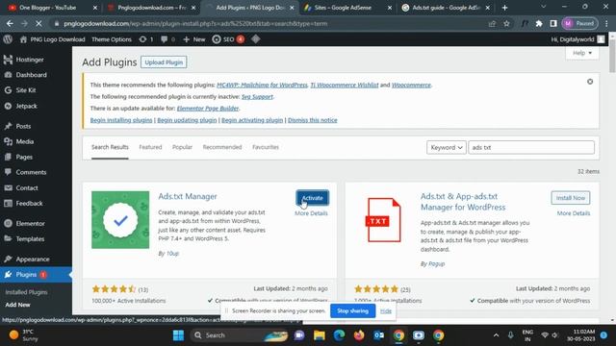Open the Keyword search type dropdown
Screen dimensions: 616x346
coord(447,147)
